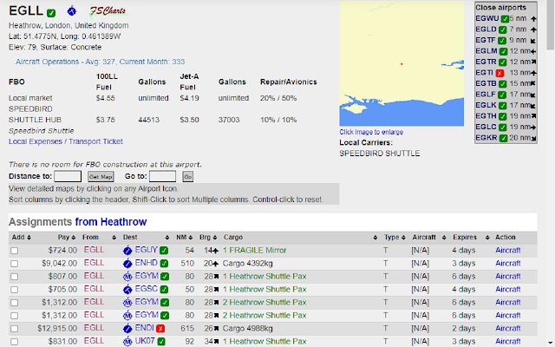Click green check icon beside EGLD
The width and height of the screenshot is (555, 347).
[x=503, y=29]
